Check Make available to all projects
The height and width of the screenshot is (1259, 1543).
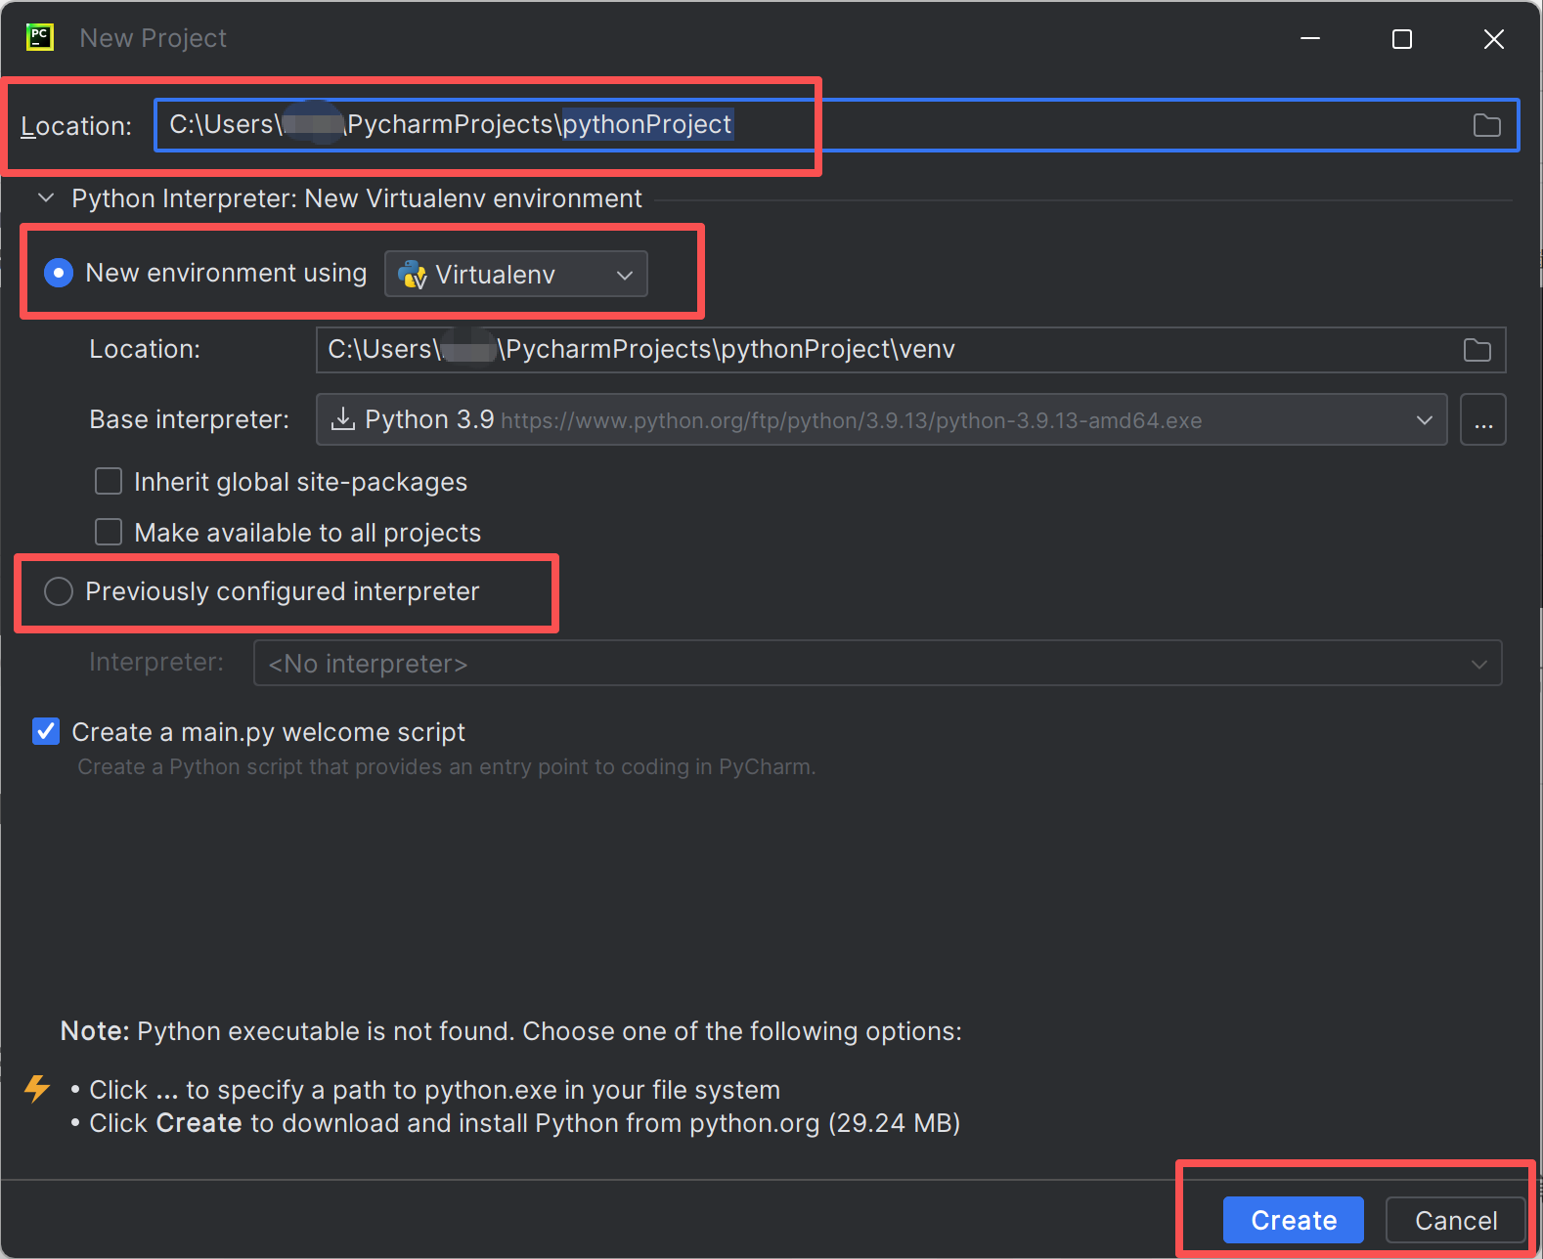point(109,532)
